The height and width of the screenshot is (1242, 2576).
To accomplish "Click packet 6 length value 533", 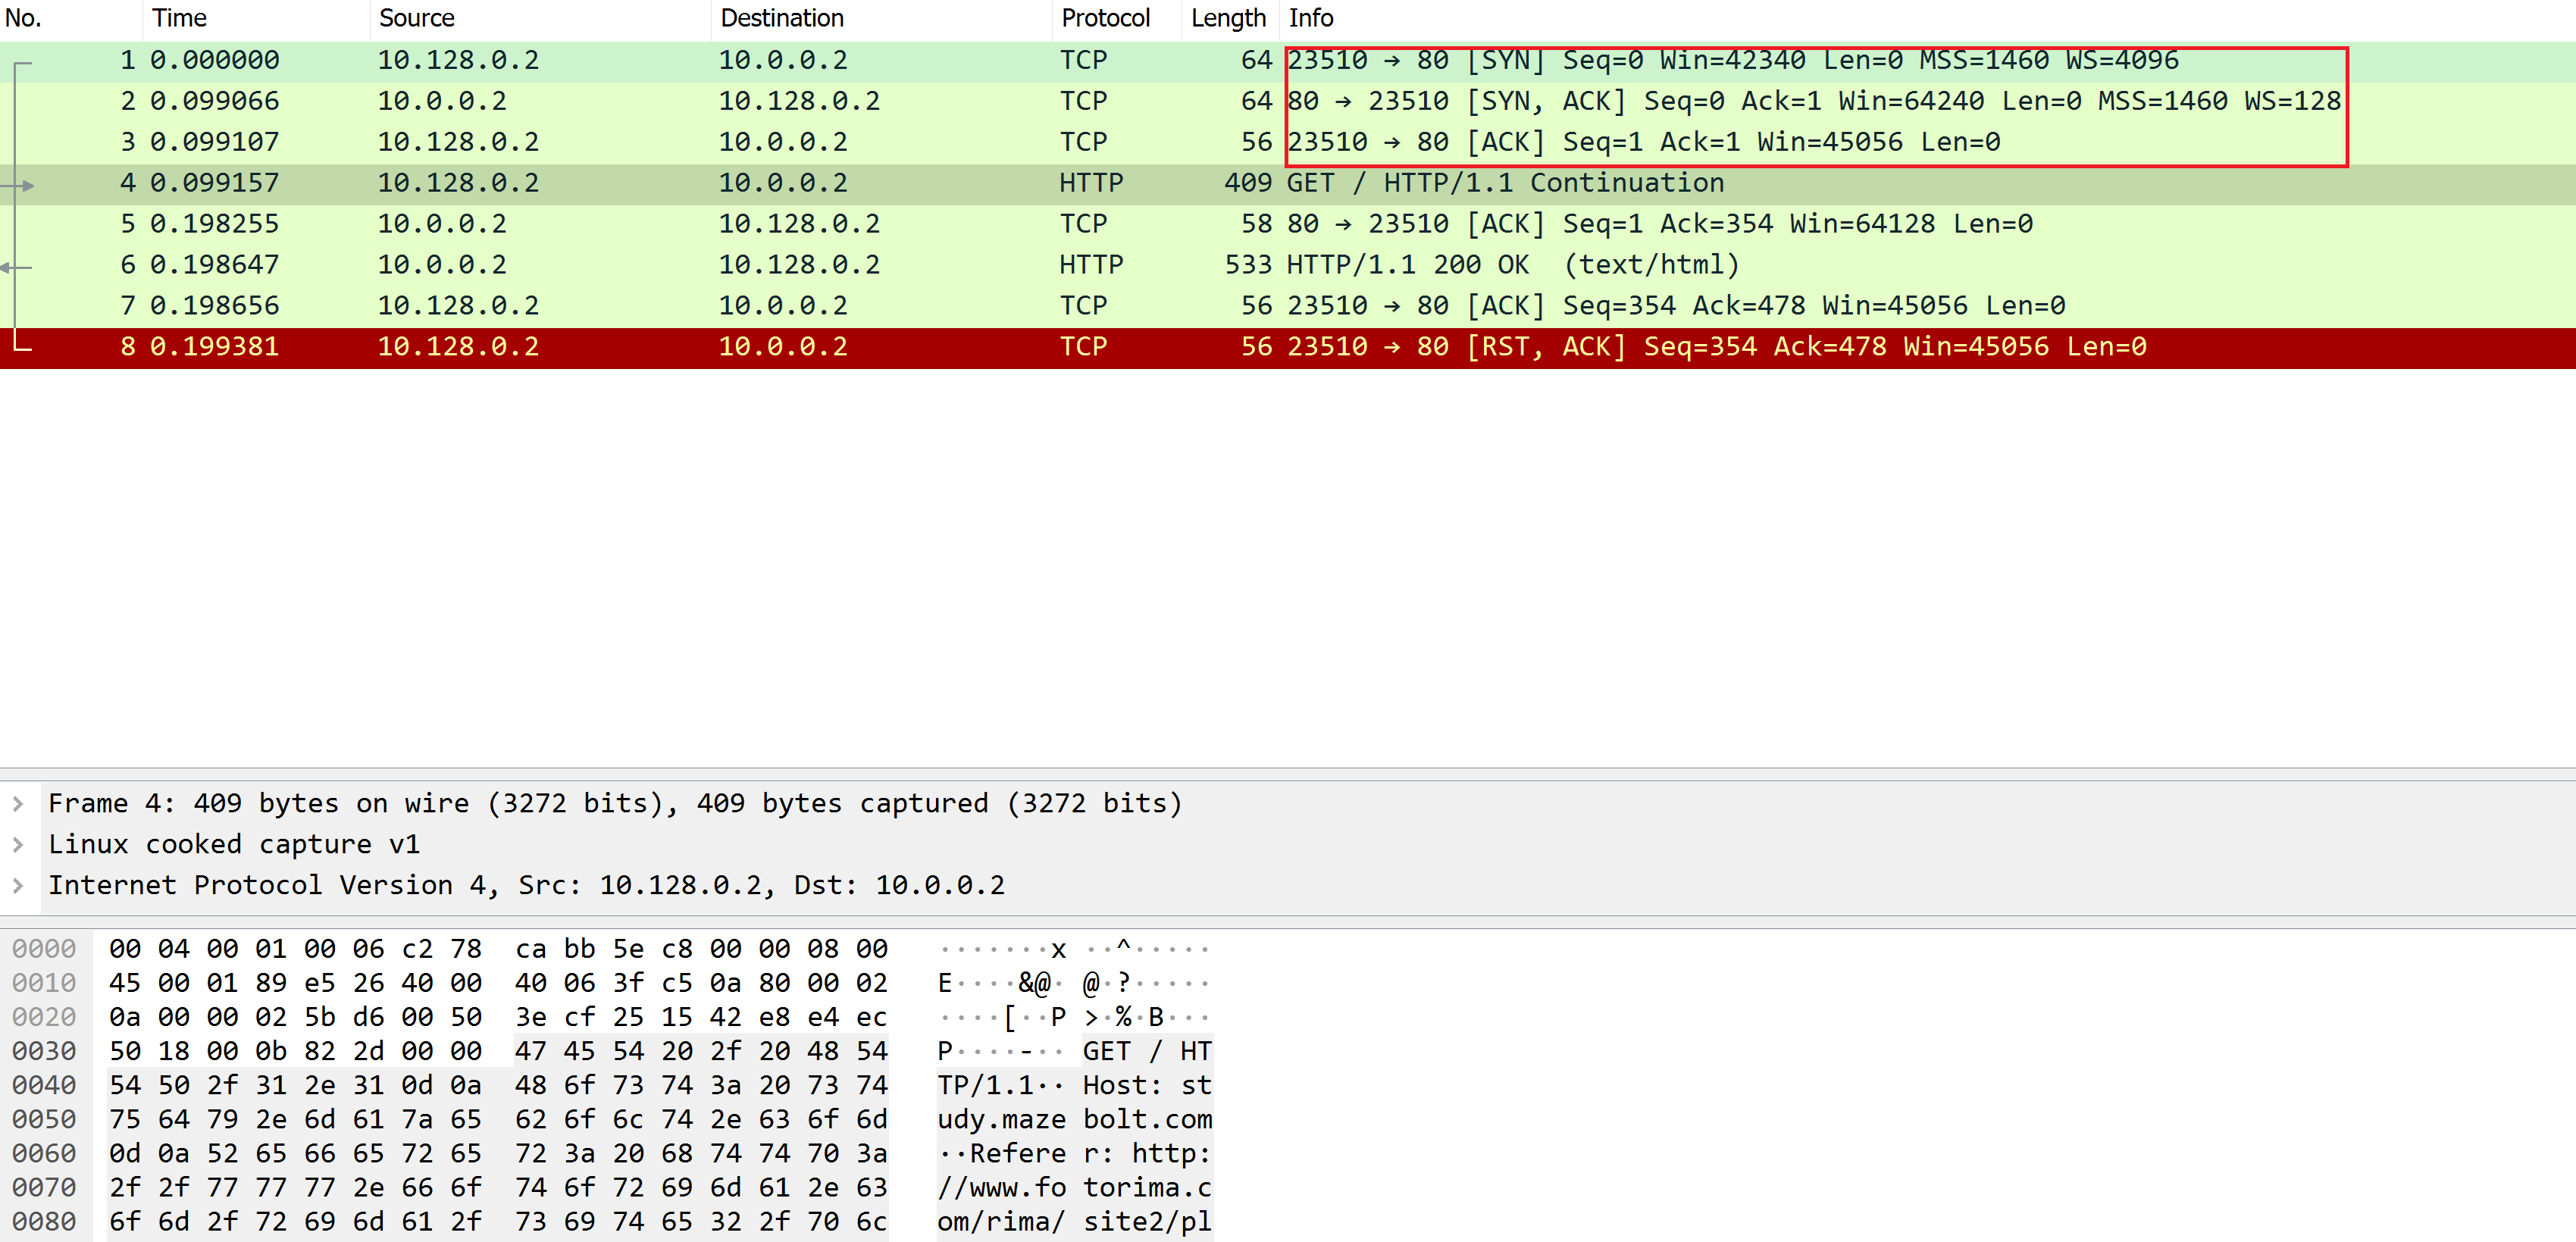I will 1248,265.
